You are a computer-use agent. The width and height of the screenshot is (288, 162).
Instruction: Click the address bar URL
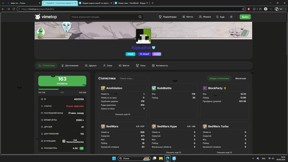click(x=38, y=9)
